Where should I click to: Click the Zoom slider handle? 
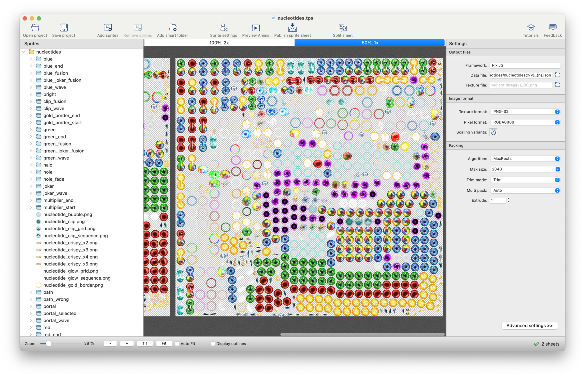tap(49, 344)
